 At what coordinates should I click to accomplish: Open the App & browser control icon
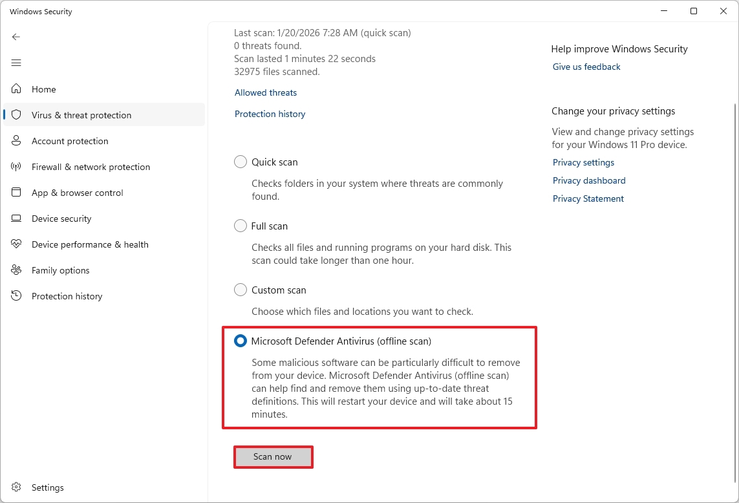(x=16, y=193)
